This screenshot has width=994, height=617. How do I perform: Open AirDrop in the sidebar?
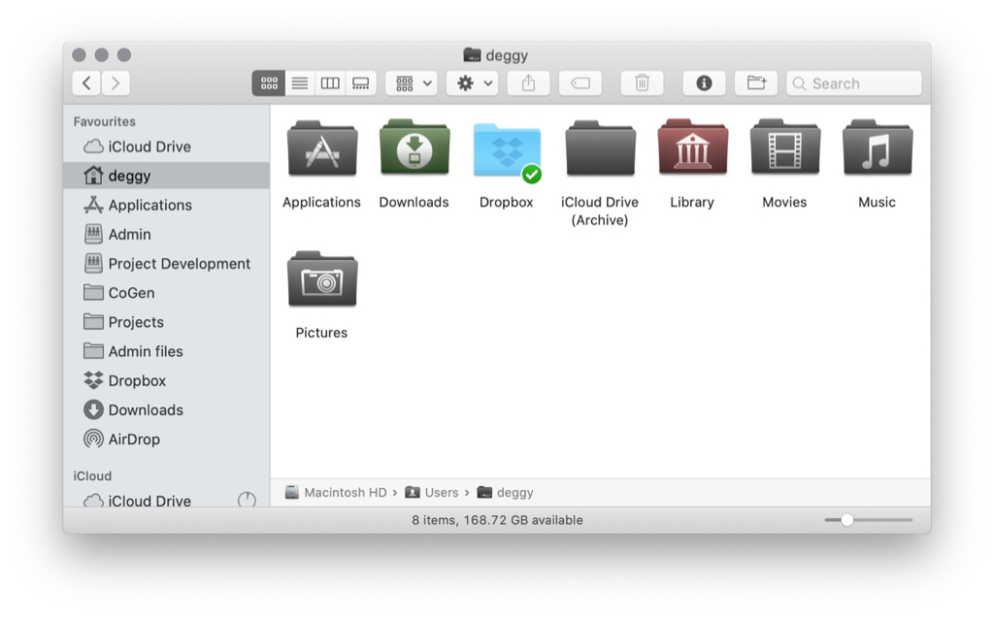click(x=167, y=439)
